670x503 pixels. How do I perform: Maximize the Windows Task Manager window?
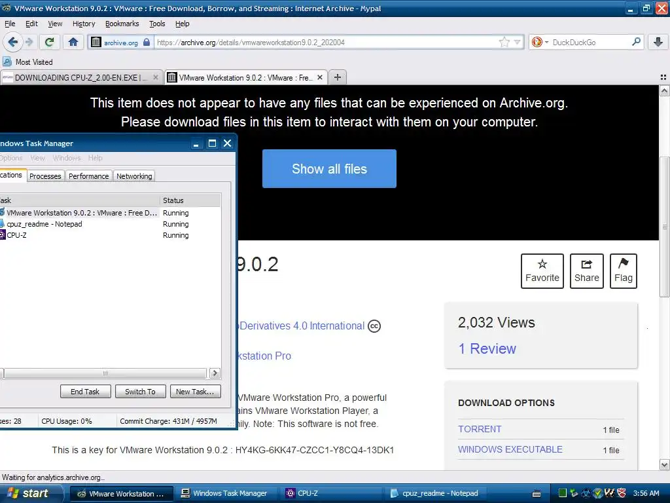tap(212, 143)
